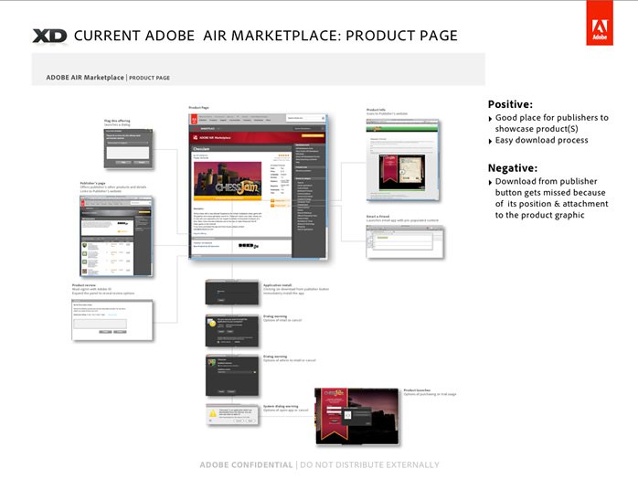The image size is (638, 480).
Task: Click the yellow download bar under the ChessJam image
Action: [x=228, y=198]
